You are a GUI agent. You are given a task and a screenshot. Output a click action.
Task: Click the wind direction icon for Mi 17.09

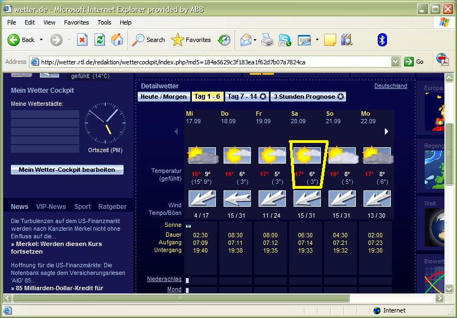(x=202, y=199)
